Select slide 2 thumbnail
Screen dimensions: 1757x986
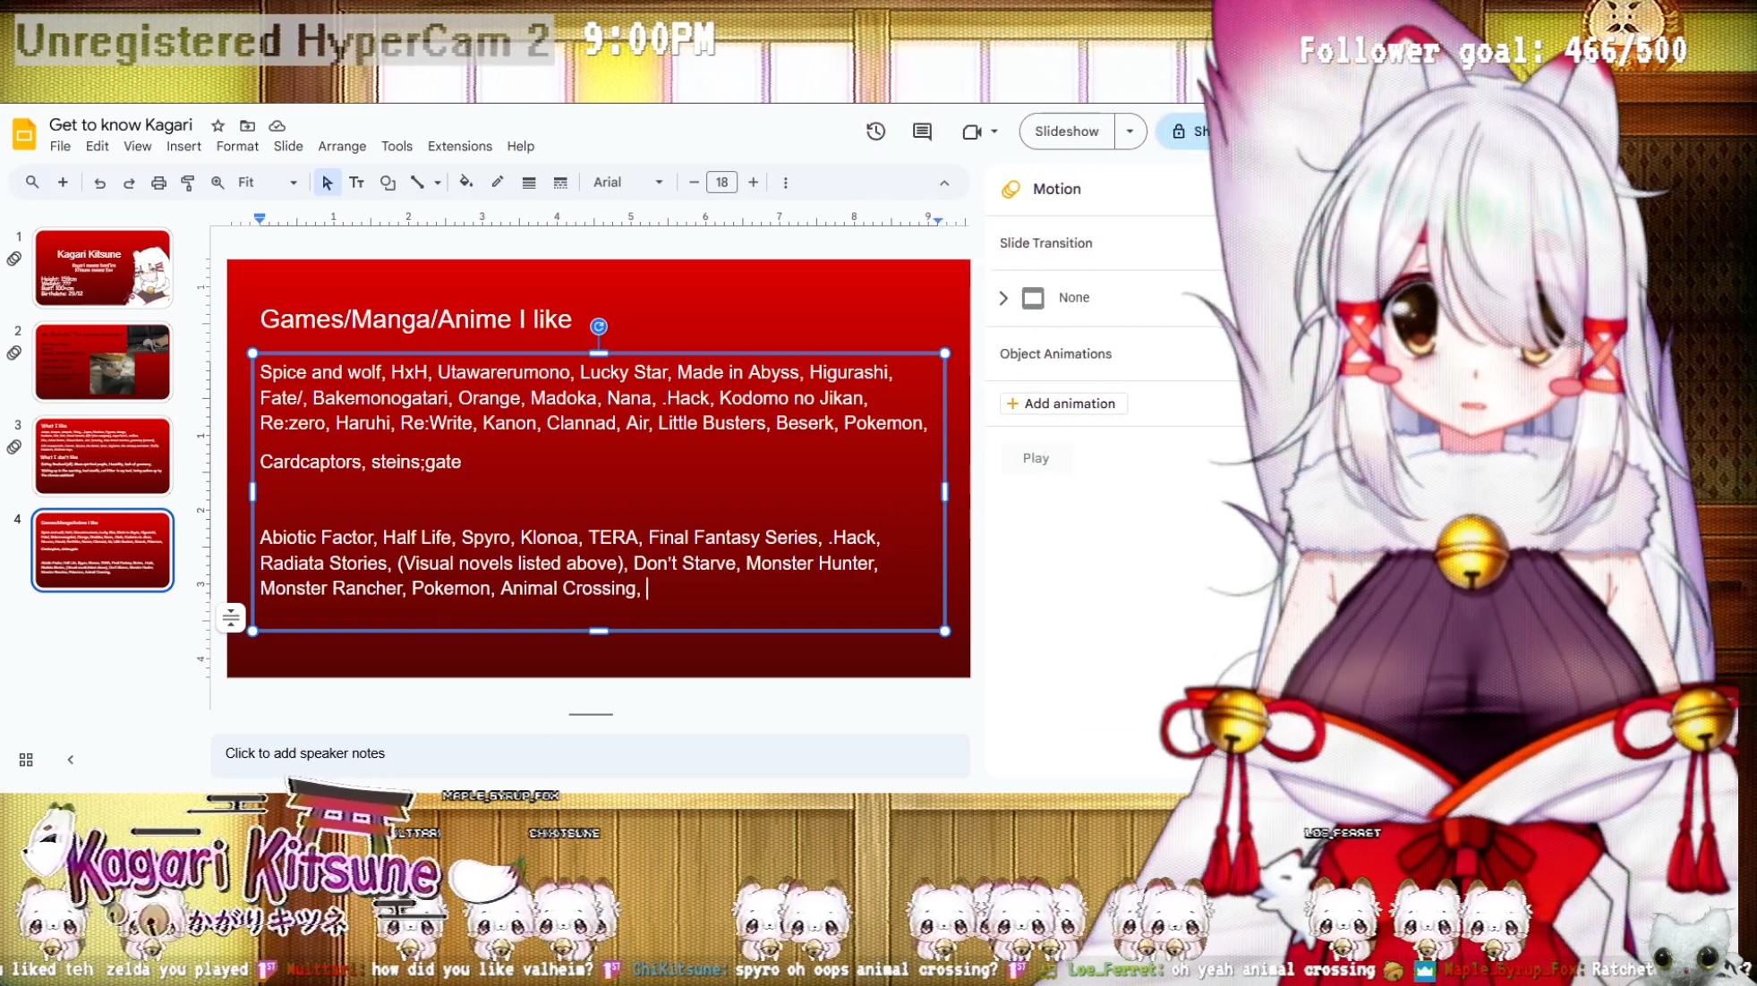(103, 362)
